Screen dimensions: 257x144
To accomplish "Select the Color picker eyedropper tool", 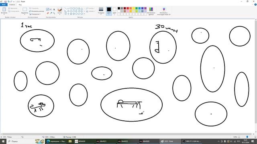I will click(51, 13).
